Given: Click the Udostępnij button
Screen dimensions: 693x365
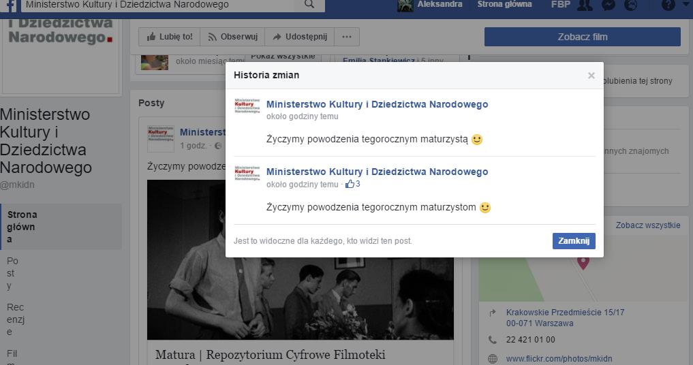Looking at the screenshot, I should point(300,37).
